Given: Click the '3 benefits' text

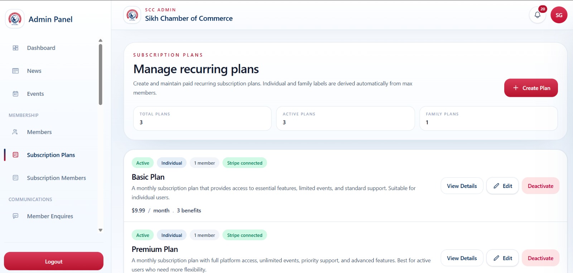Looking at the screenshot, I should [189, 210].
